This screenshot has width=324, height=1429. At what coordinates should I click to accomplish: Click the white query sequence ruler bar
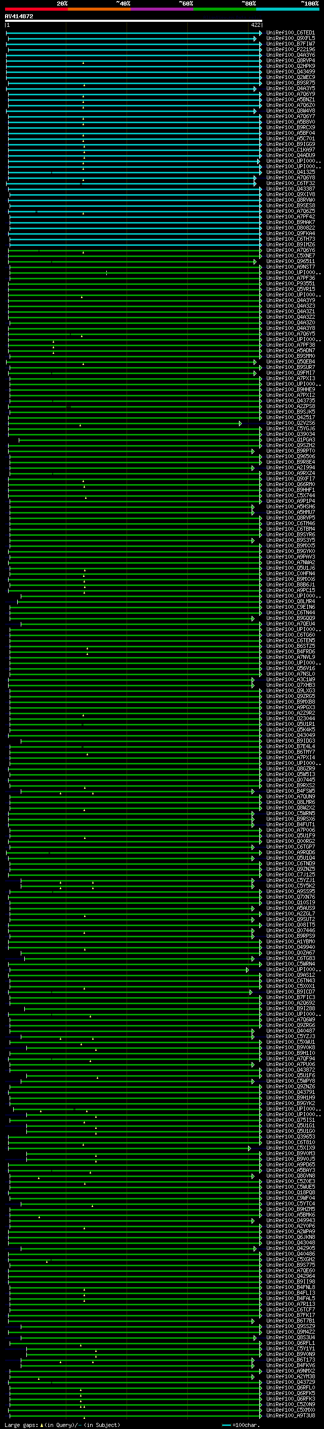[134, 20]
